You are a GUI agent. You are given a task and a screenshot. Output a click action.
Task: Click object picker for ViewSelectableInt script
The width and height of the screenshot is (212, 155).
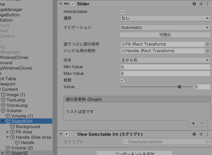(207, 142)
